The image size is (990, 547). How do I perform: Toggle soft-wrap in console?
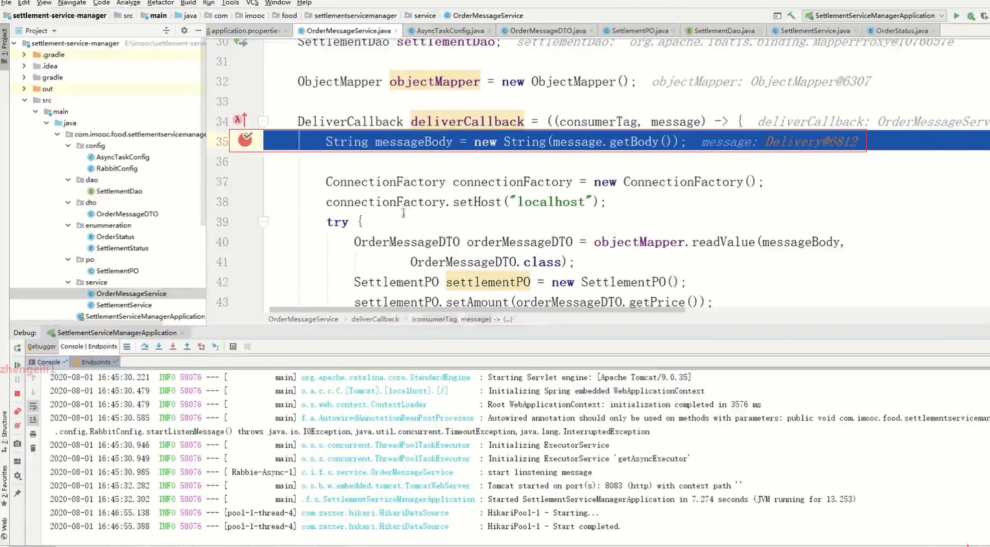click(x=33, y=406)
